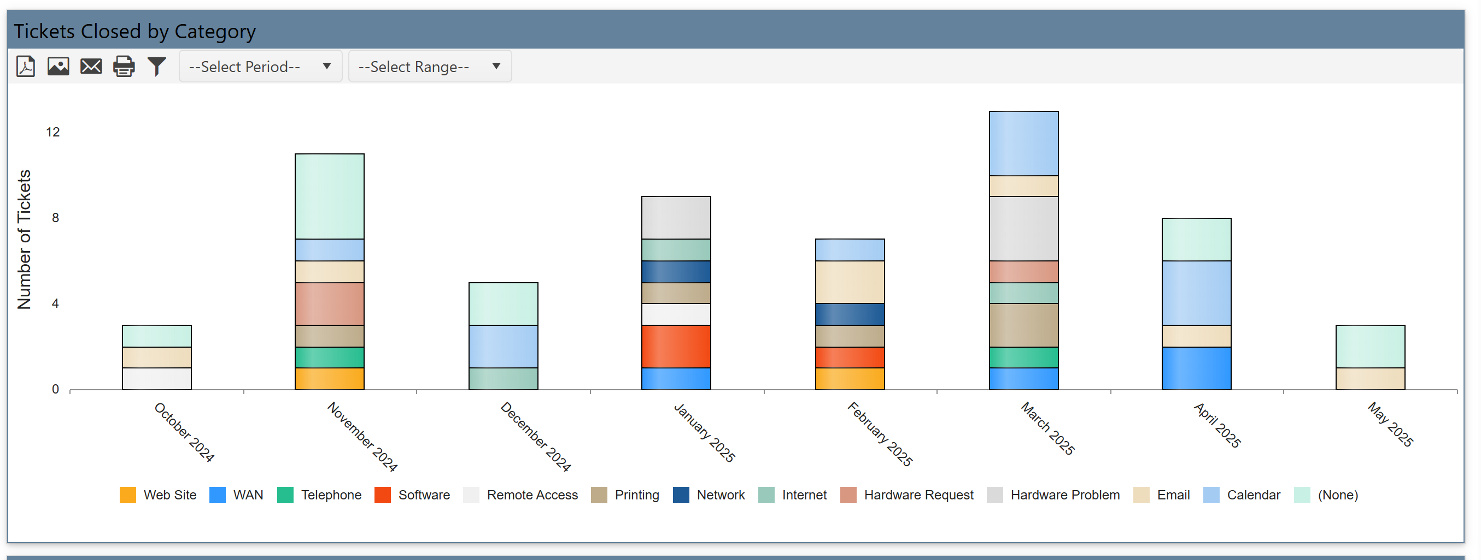Open the filter funnel options
The height and width of the screenshot is (560, 1481).
156,67
